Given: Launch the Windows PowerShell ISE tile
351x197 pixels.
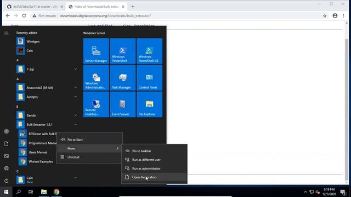Looking at the screenshot, I should [x=149, y=51].
